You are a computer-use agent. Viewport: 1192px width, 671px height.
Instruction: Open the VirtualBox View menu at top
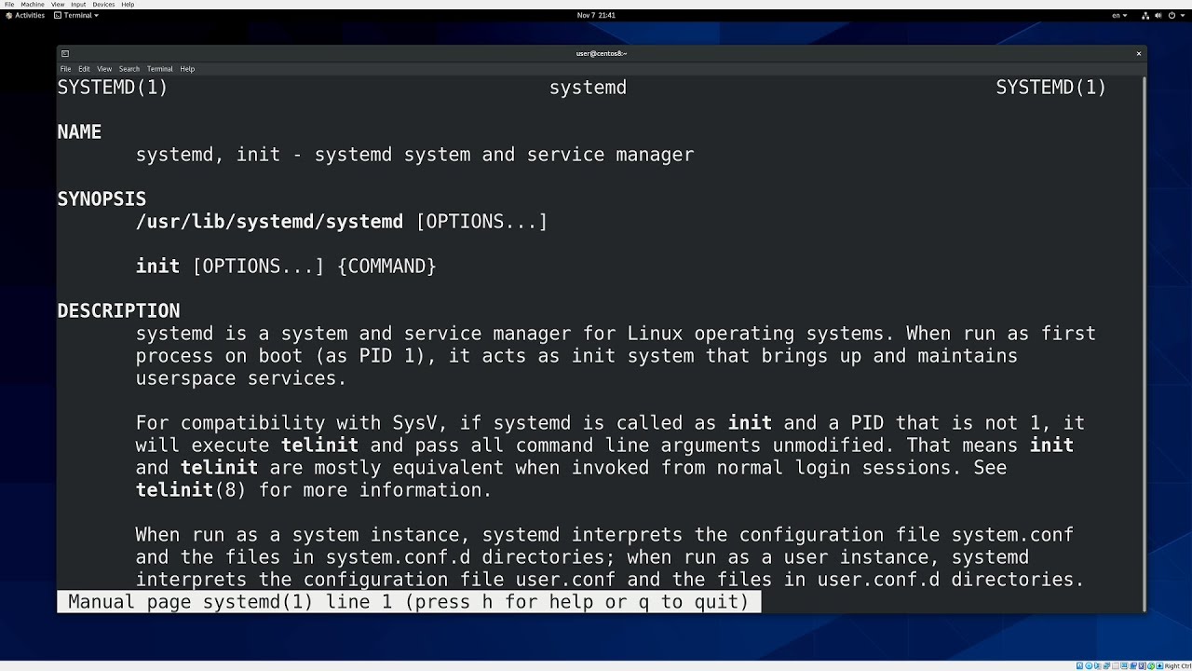[58, 5]
